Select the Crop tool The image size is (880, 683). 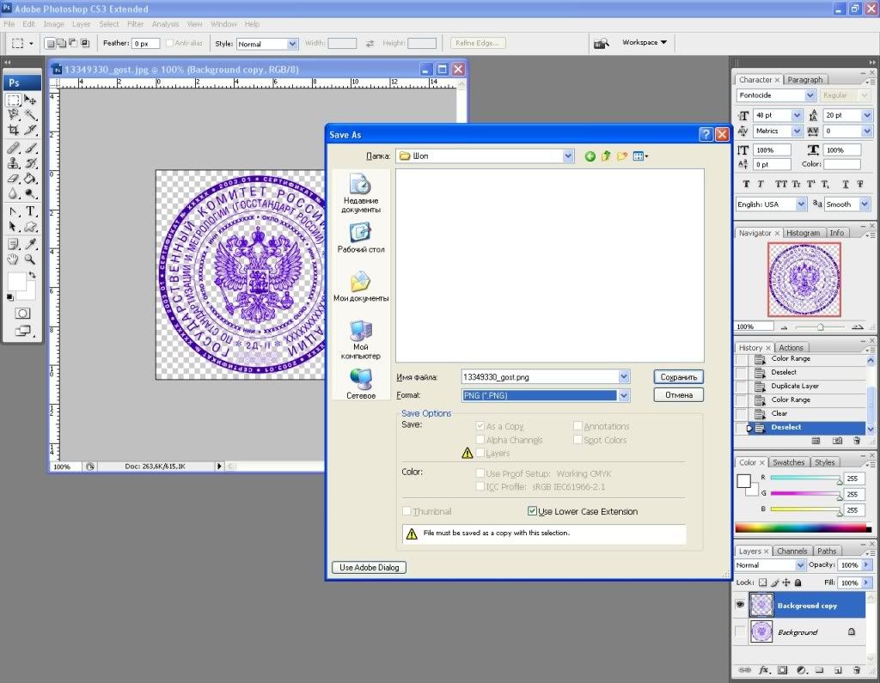click(x=14, y=131)
